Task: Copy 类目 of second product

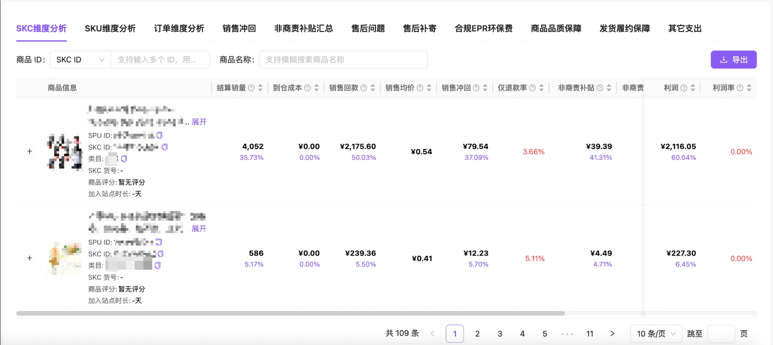Action: 157,265
